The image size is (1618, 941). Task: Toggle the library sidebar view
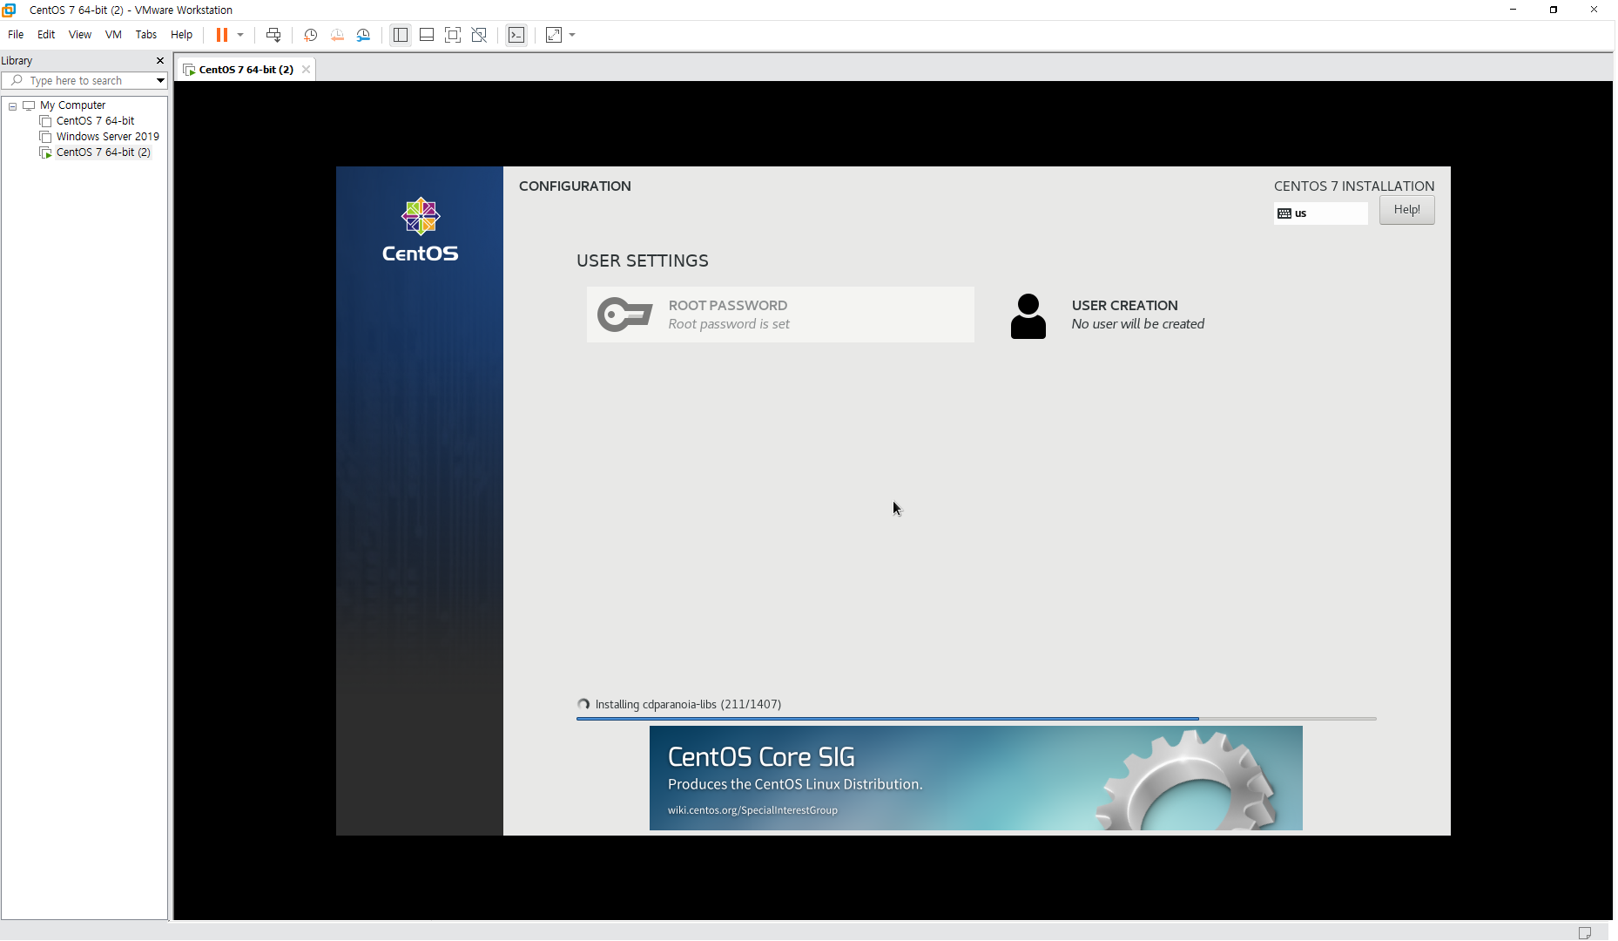tap(401, 35)
